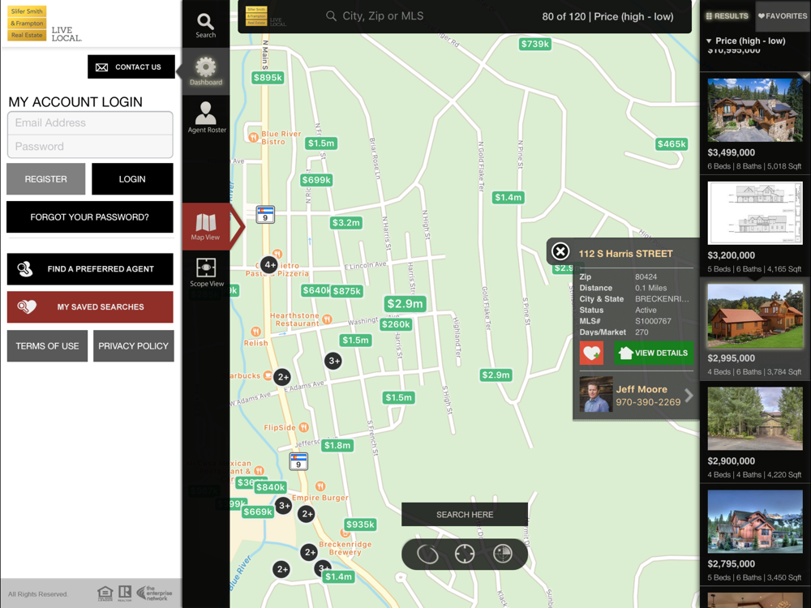The image size is (811, 608).
Task: Click the magnifier icon in search bar
Action: (x=331, y=16)
